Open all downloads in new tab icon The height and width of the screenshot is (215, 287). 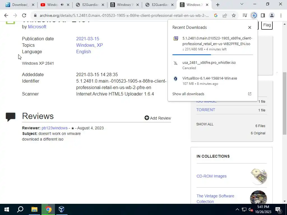tap(250, 94)
